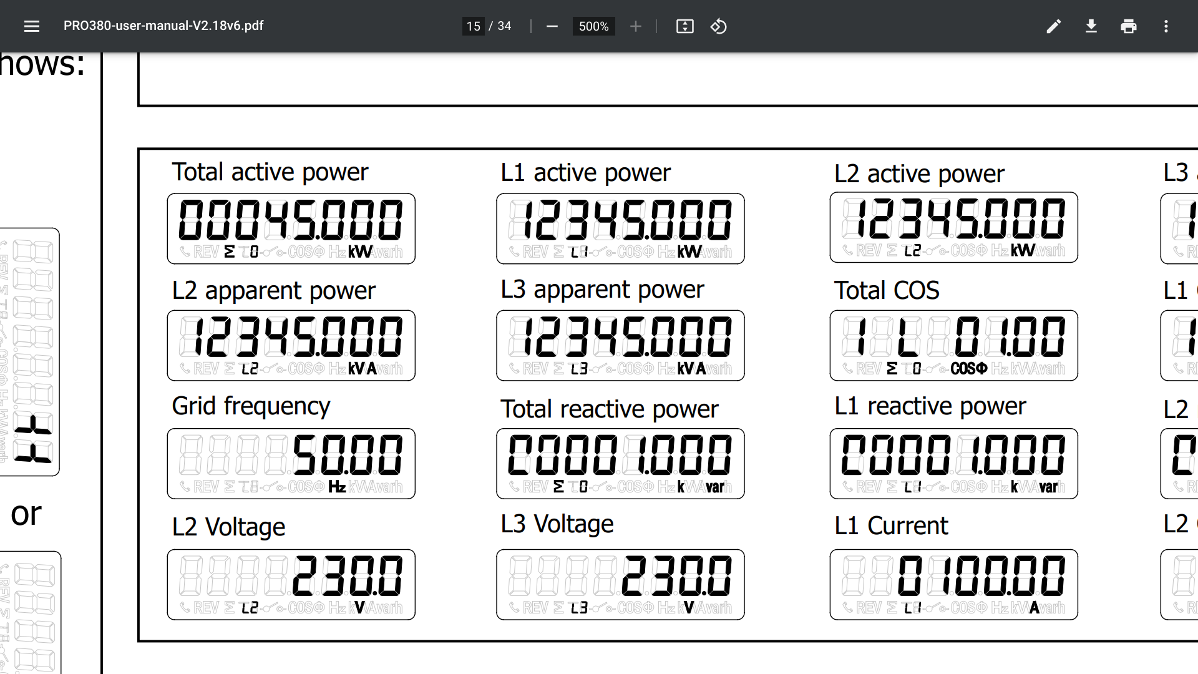Image resolution: width=1198 pixels, height=674 pixels.
Task: Open the three-dot more actions menu
Action: [x=1166, y=26]
